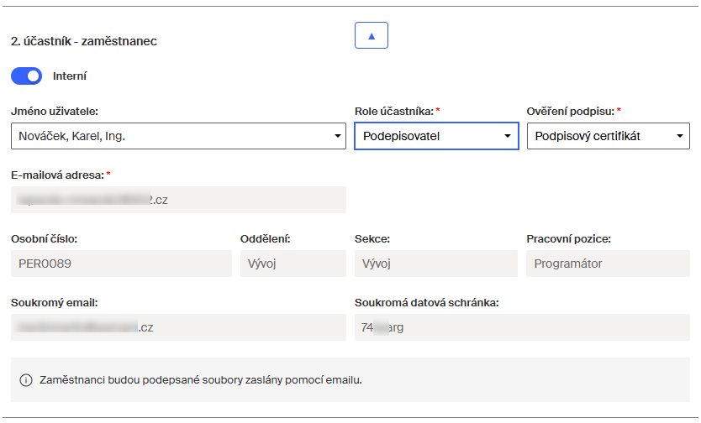Click the Soukromý email field
The image size is (701, 423).
coord(178,327)
